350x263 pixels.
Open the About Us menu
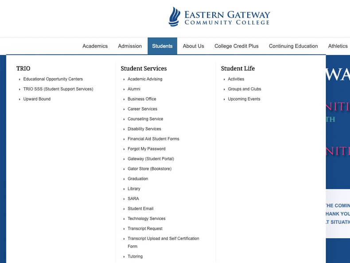(193, 46)
